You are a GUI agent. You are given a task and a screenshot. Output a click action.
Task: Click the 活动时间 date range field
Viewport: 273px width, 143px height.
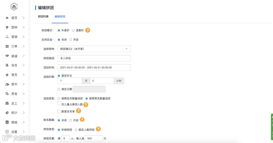pyautogui.click(x=94, y=67)
